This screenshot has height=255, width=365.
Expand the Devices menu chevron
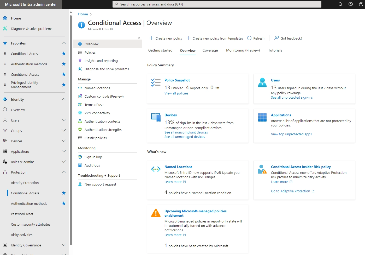coord(64,141)
